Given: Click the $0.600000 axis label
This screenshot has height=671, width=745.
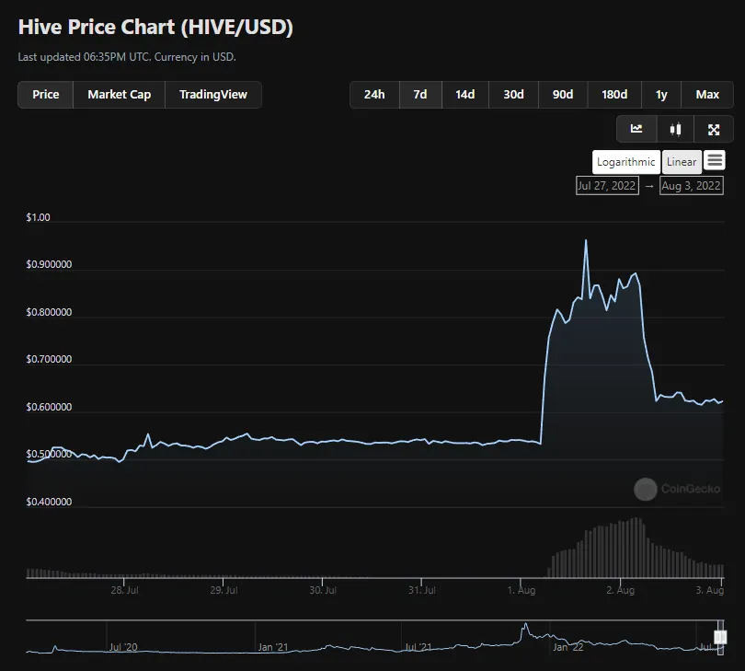Looking at the screenshot, I should click(x=49, y=407).
